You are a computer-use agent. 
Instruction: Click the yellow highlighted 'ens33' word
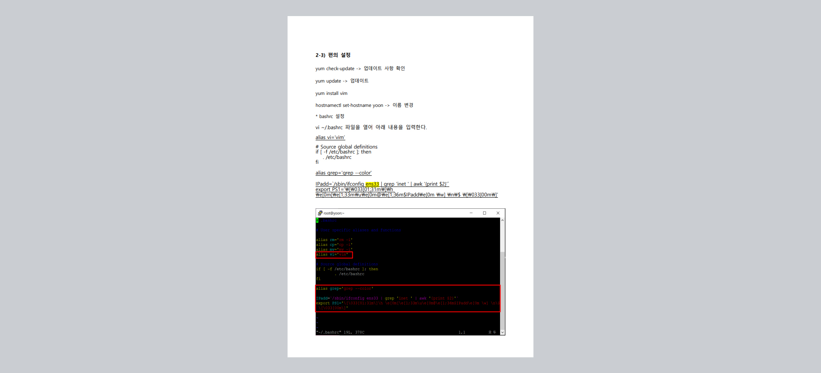pos(372,184)
